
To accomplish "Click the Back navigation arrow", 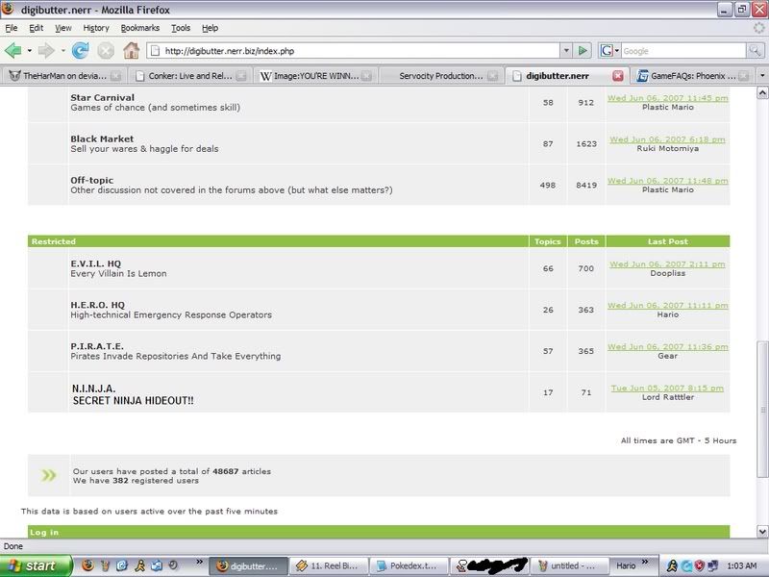I will pyautogui.click(x=14, y=50).
